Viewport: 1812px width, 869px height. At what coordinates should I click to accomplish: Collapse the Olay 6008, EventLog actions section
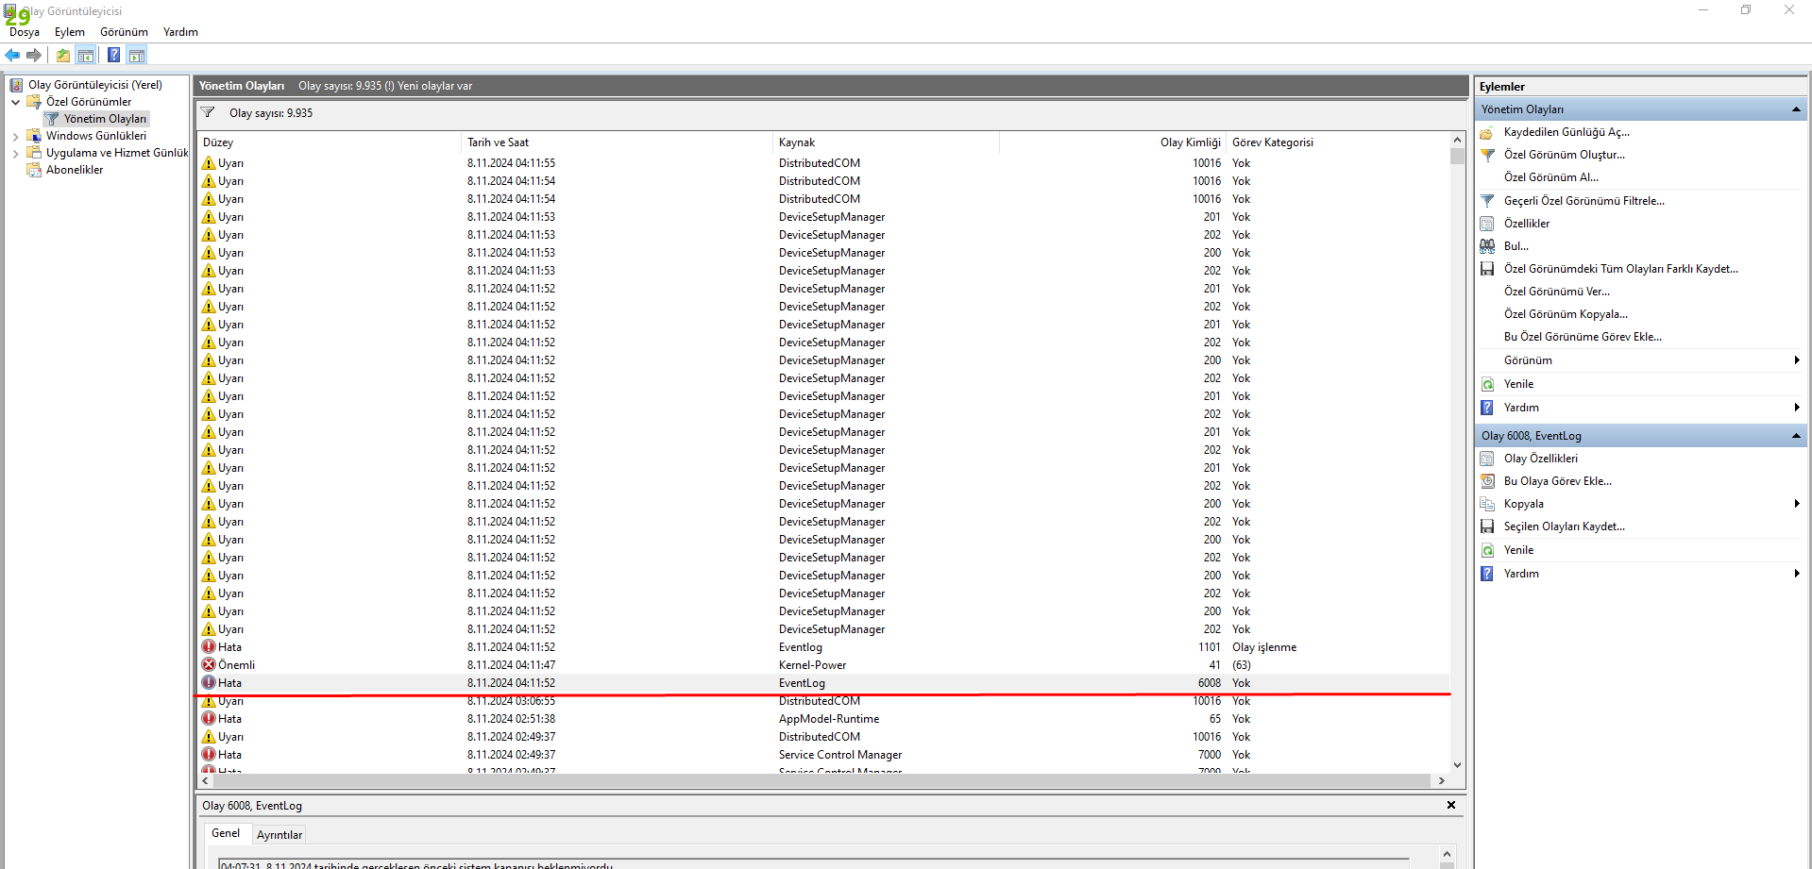1796,436
